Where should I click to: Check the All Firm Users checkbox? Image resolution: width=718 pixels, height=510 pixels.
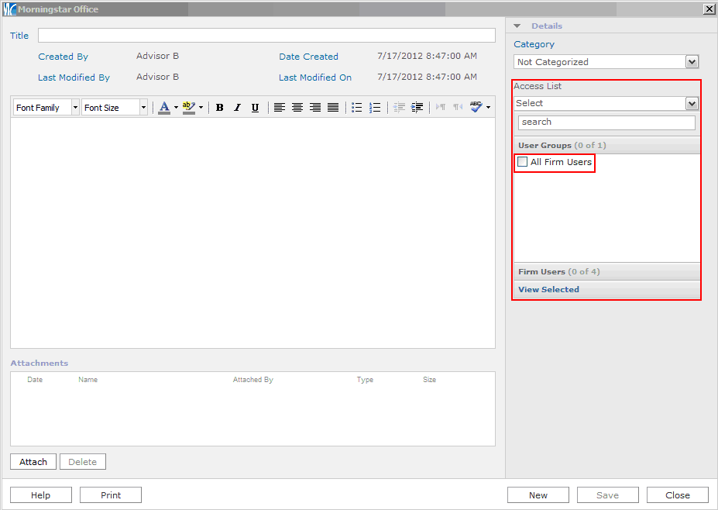click(523, 162)
